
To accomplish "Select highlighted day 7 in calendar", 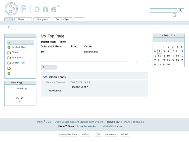I will pyautogui.click(x=159, y=51).
